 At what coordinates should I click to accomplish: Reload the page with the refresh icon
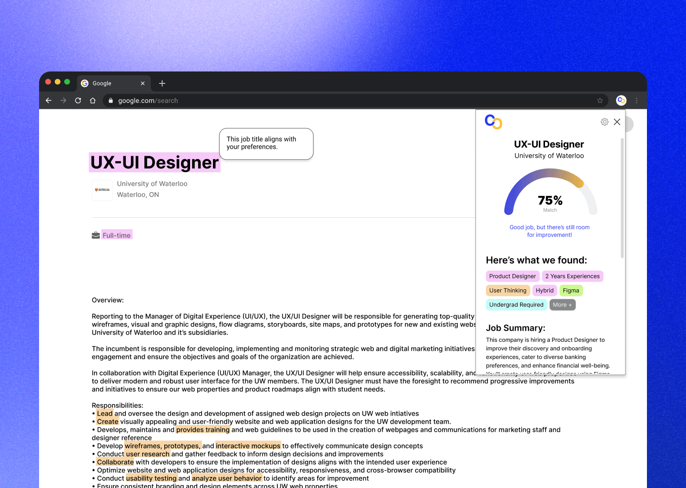point(78,101)
